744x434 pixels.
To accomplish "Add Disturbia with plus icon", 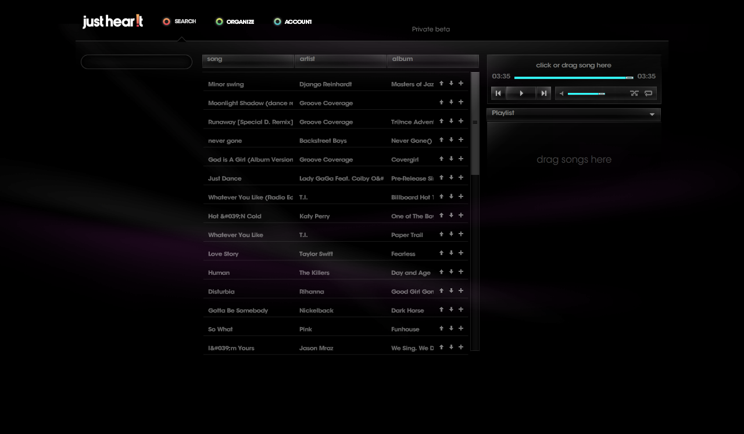I will pos(461,290).
